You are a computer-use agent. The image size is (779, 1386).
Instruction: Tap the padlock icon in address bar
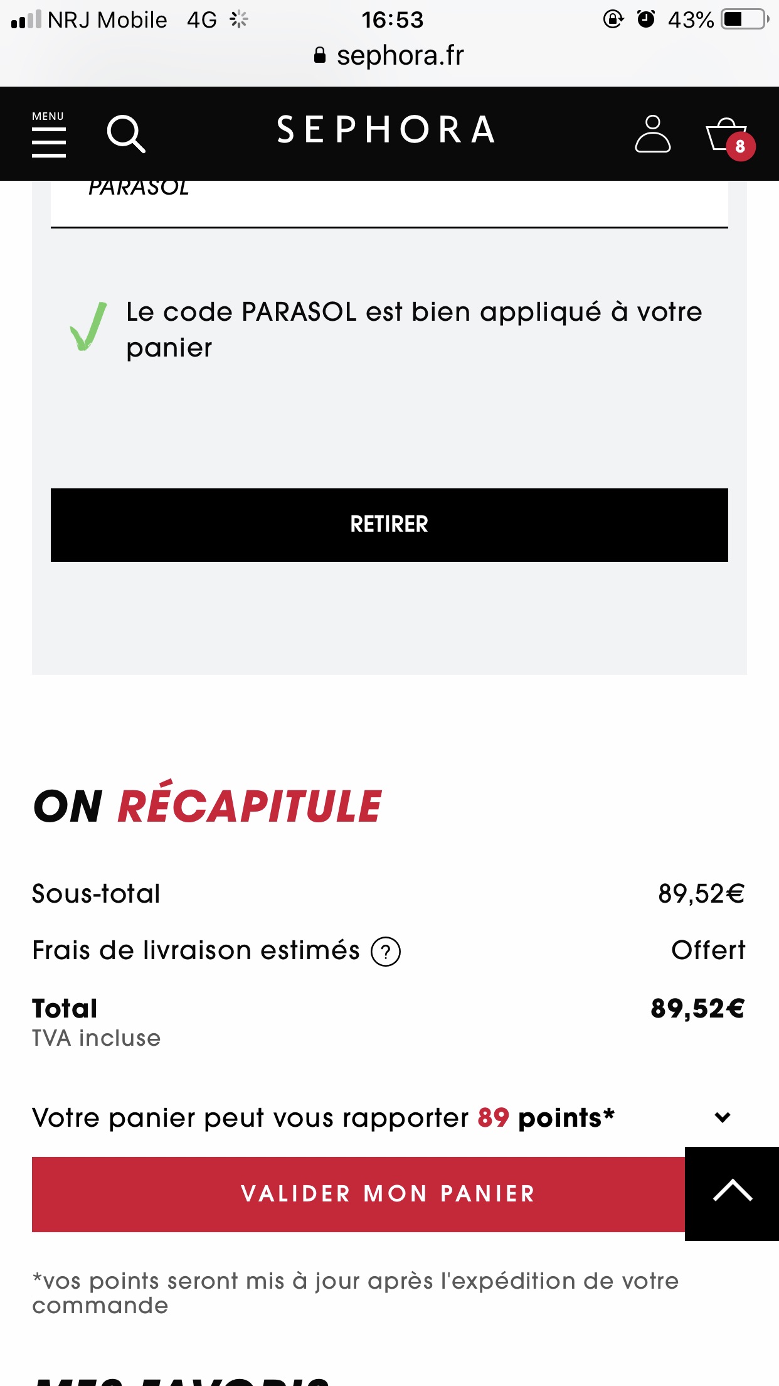(320, 55)
